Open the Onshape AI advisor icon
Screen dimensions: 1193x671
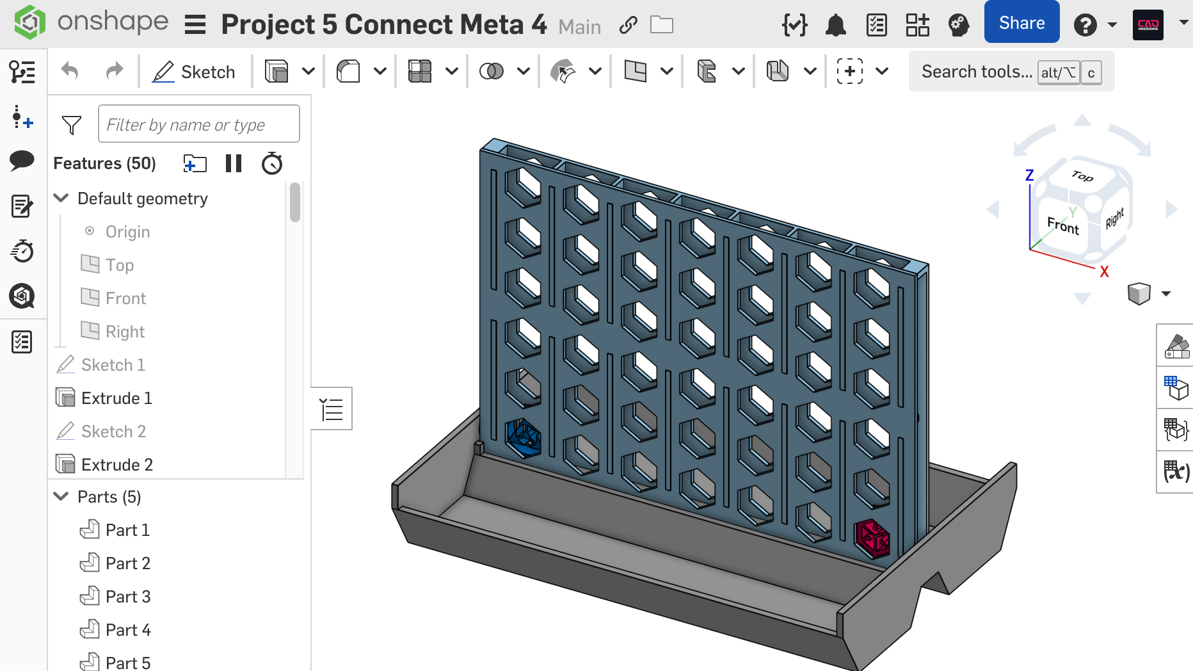22,296
